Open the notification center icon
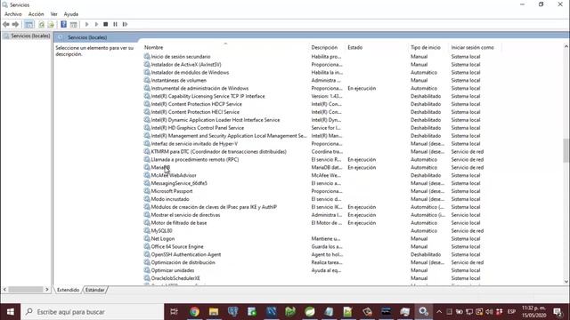This screenshot has height=320, width=570. coord(558,312)
